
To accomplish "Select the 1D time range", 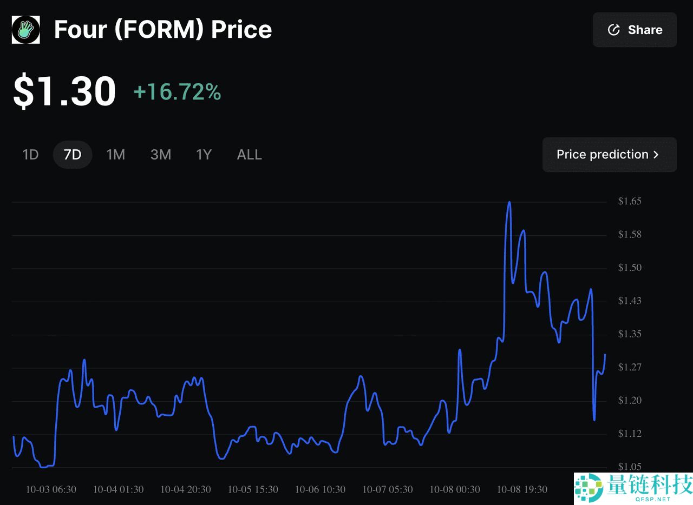I will (x=30, y=155).
